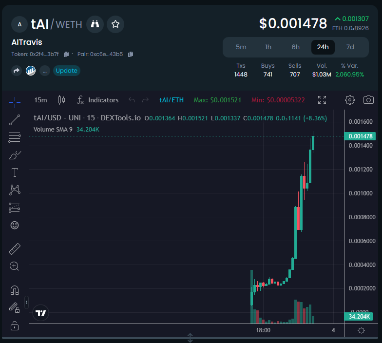The width and height of the screenshot is (382, 343).
Task: Click the $0.001478 headline price
Action: tap(293, 23)
